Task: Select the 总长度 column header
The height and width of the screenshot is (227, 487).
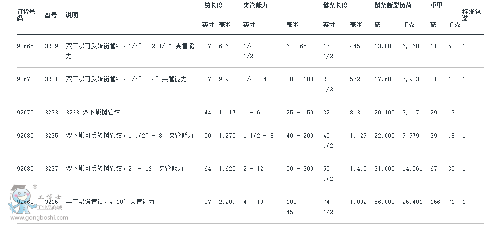Action: point(213,6)
